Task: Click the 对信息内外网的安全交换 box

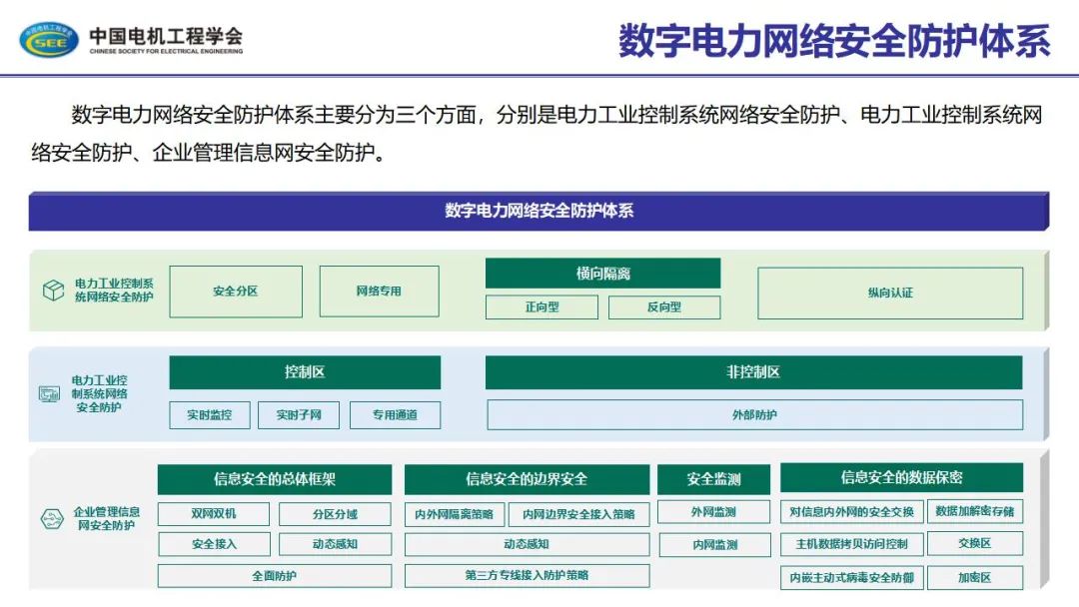Action: click(x=852, y=512)
